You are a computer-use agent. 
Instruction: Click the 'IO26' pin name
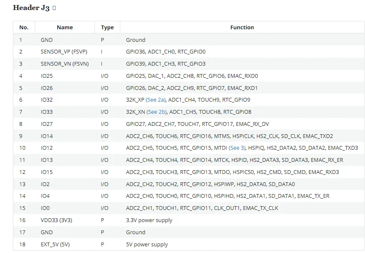coord(46,88)
